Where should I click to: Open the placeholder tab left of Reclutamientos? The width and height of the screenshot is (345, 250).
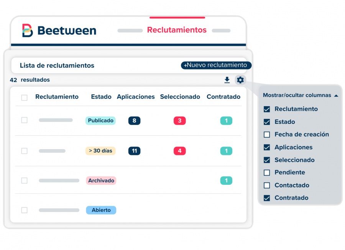(130, 31)
